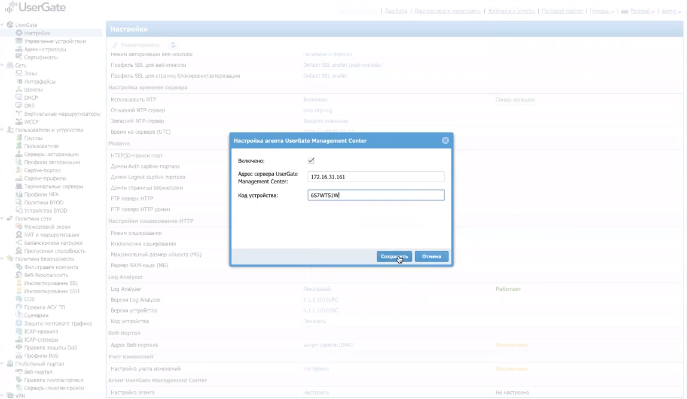687x399 pixels.
Task: Click the Сохранить button in the dialog
Action: [x=394, y=256]
